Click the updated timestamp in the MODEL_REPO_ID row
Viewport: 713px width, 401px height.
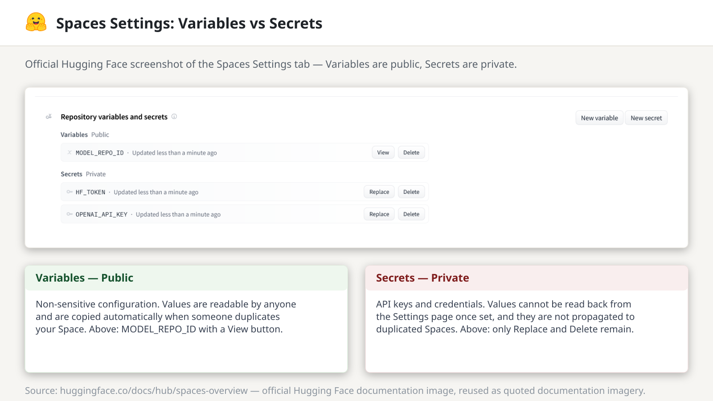pyautogui.click(x=175, y=153)
